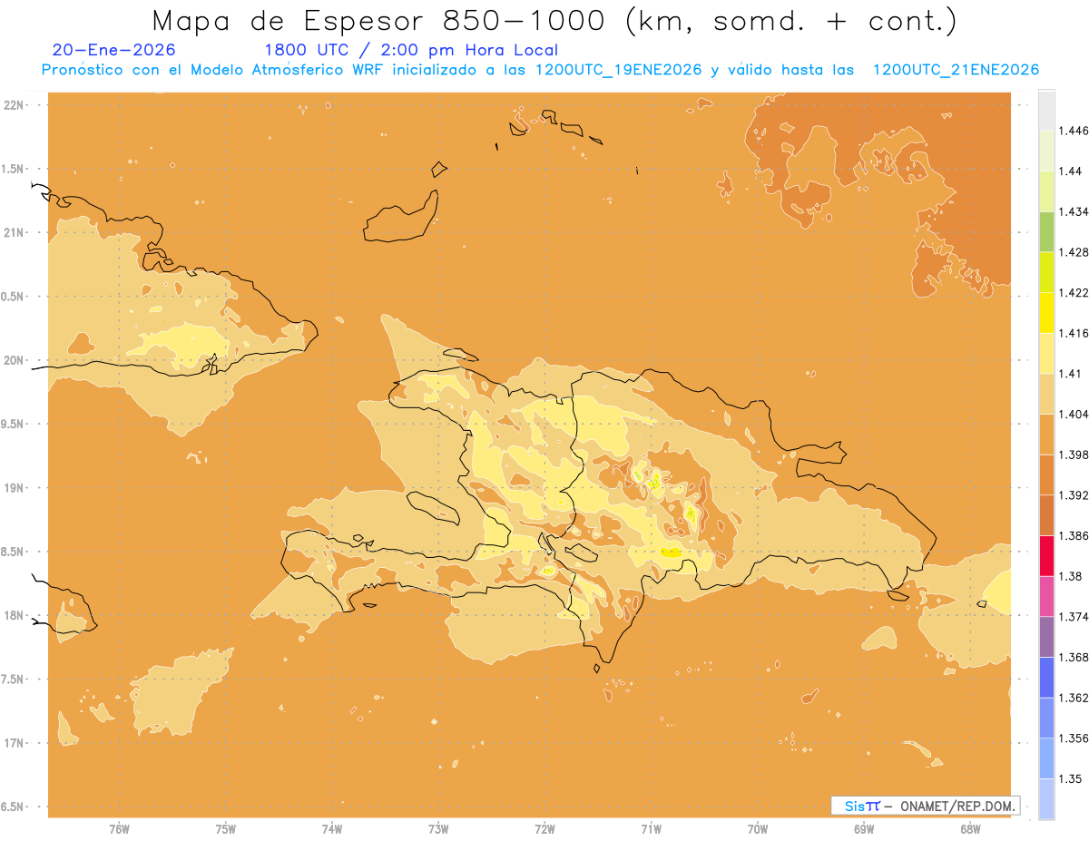Click the '72W' longitude label
This screenshot has height=841, width=1089.
coord(544,828)
